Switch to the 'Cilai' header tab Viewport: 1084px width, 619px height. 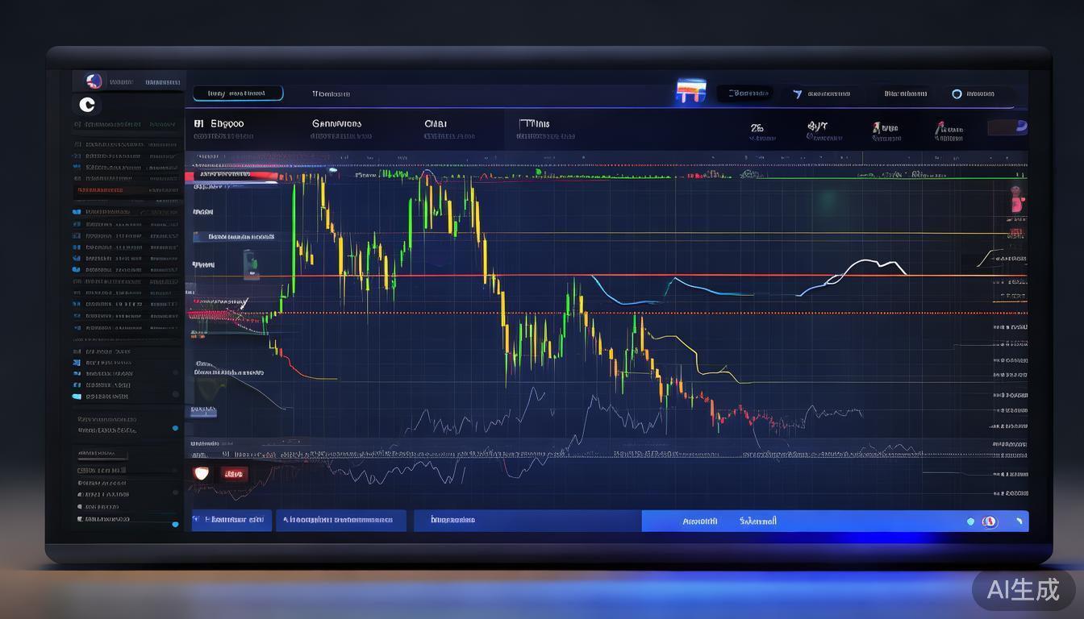[x=436, y=124]
